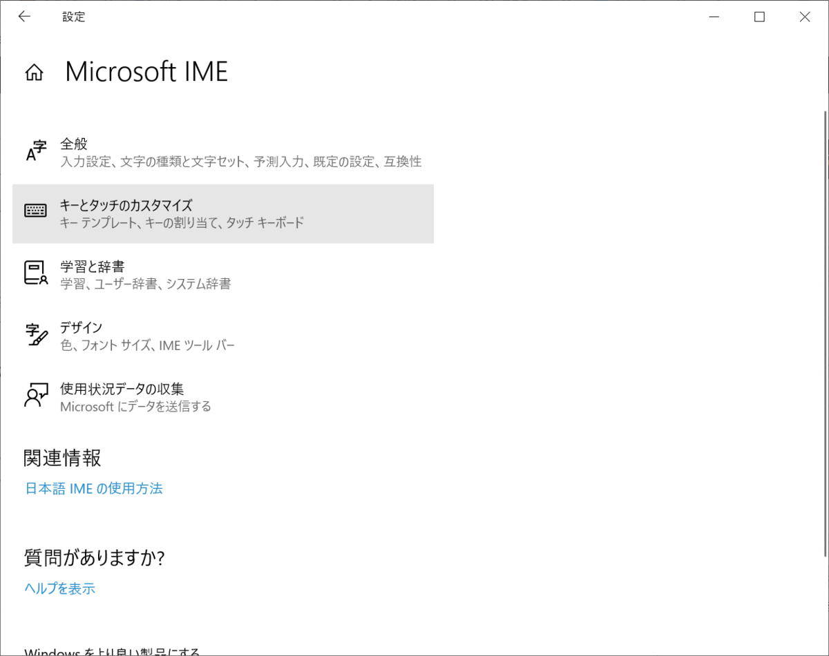Maximize the 設定 window
This screenshot has height=656, width=829.
[x=759, y=17]
